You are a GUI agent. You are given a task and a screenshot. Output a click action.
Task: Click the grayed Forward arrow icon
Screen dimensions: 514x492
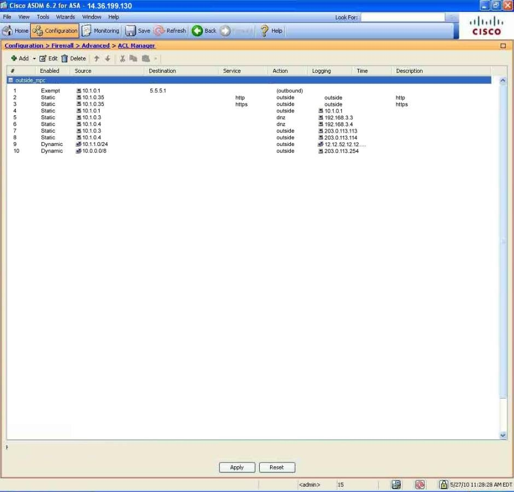(x=225, y=31)
